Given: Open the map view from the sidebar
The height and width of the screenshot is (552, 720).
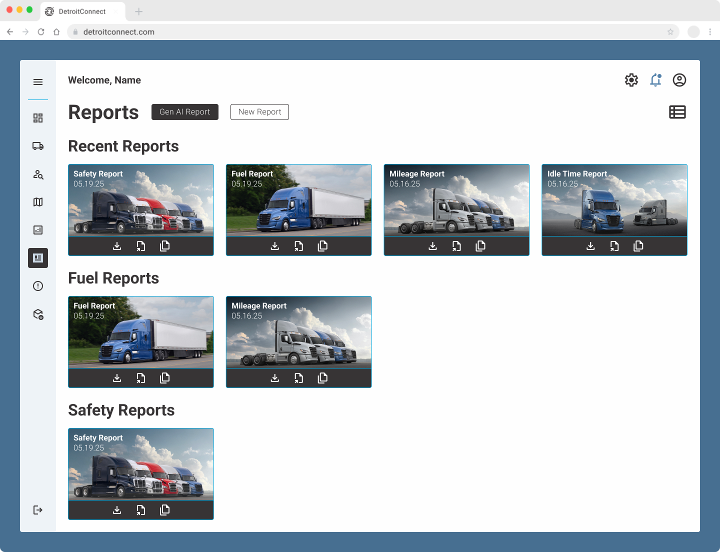Looking at the screenshot, I should 38,201.
